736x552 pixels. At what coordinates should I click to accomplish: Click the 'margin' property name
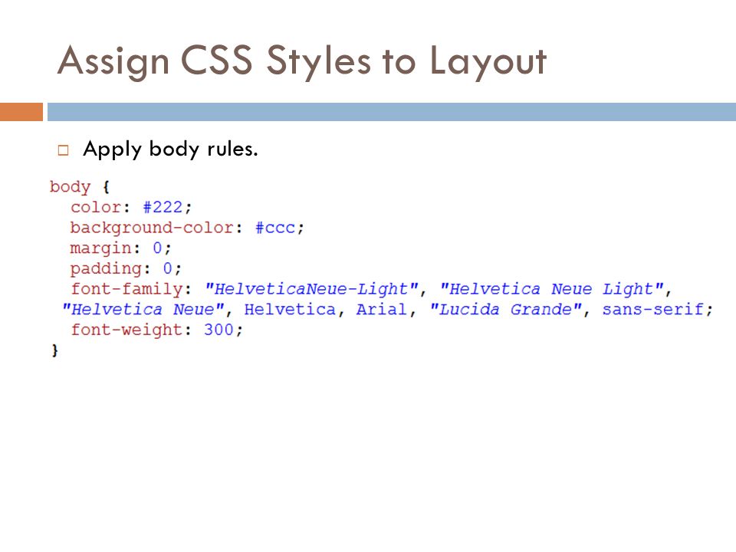coord(101,248)
